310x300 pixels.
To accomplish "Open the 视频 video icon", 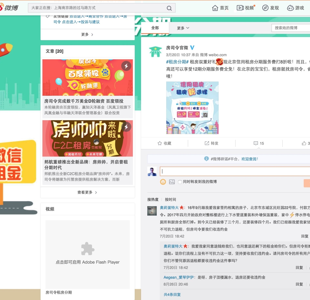I will 240,8.
